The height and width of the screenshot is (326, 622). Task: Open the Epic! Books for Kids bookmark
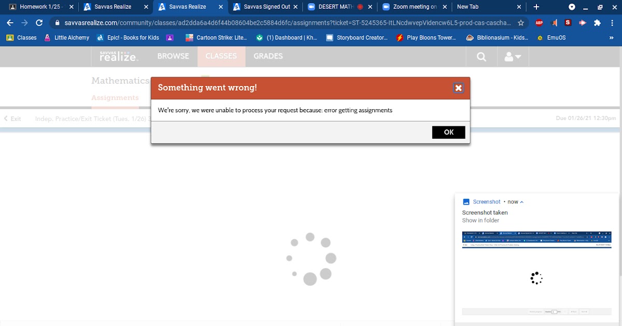128,38
